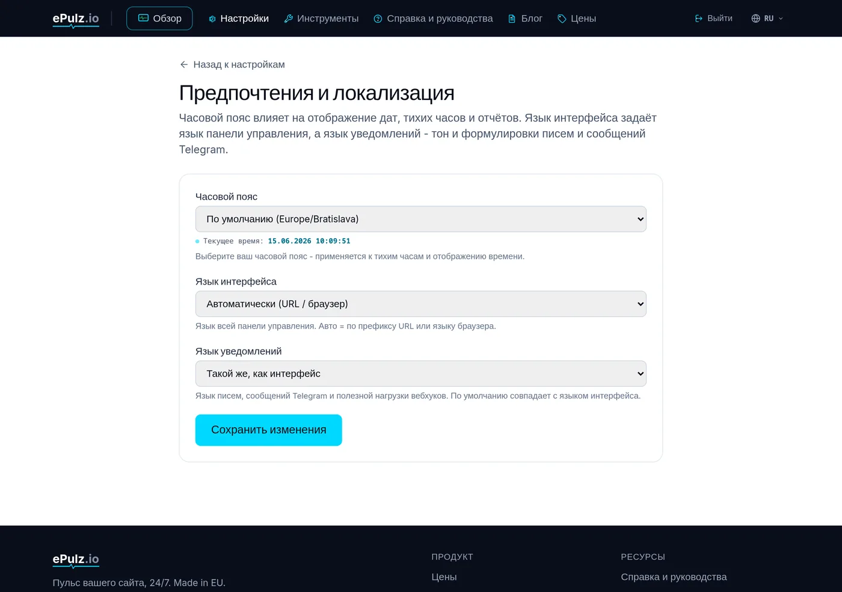The image size is (842, 592).
Task: Open the Настройки menu item
Action: (238, 19)
